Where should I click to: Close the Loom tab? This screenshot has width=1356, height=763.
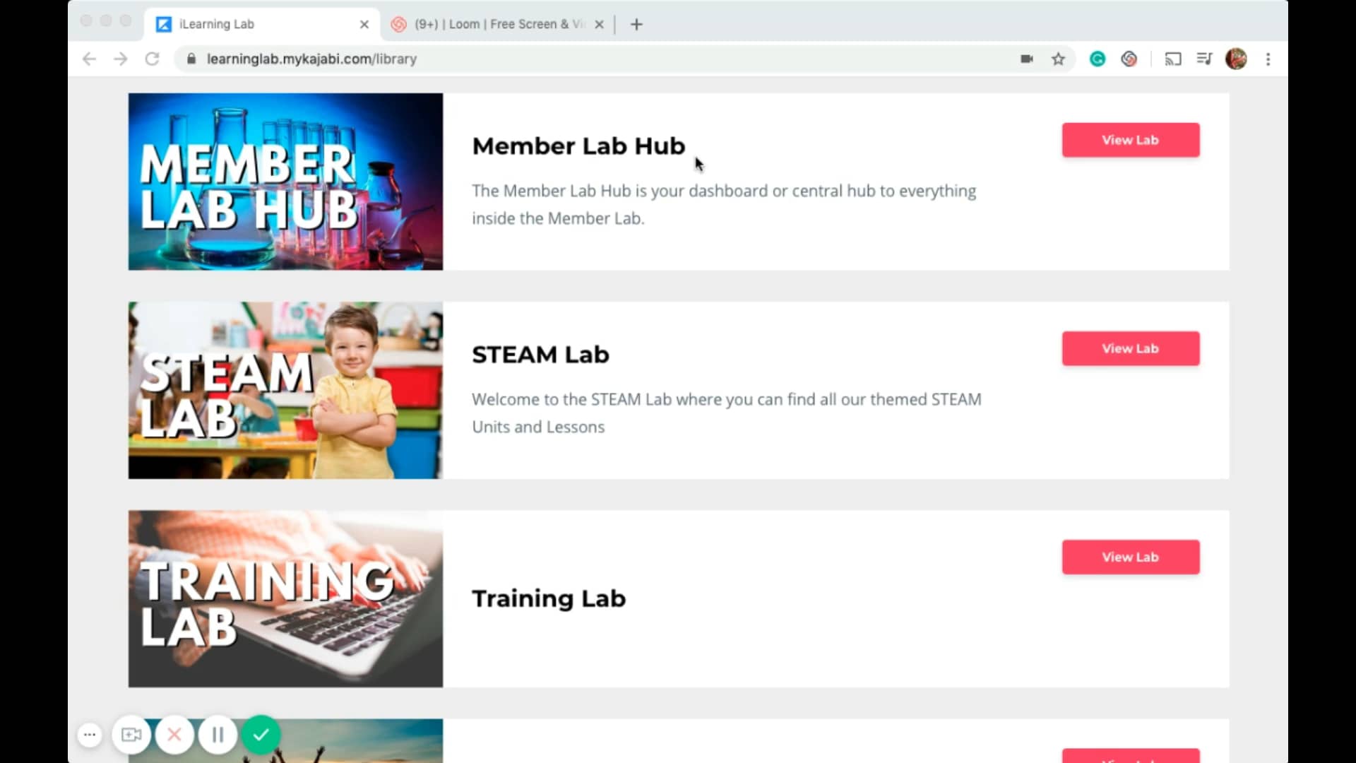point(599,25)
